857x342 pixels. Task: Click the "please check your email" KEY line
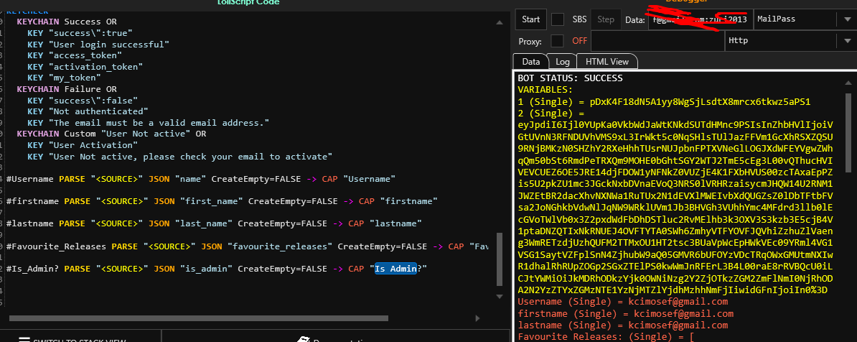coord(180,156)
